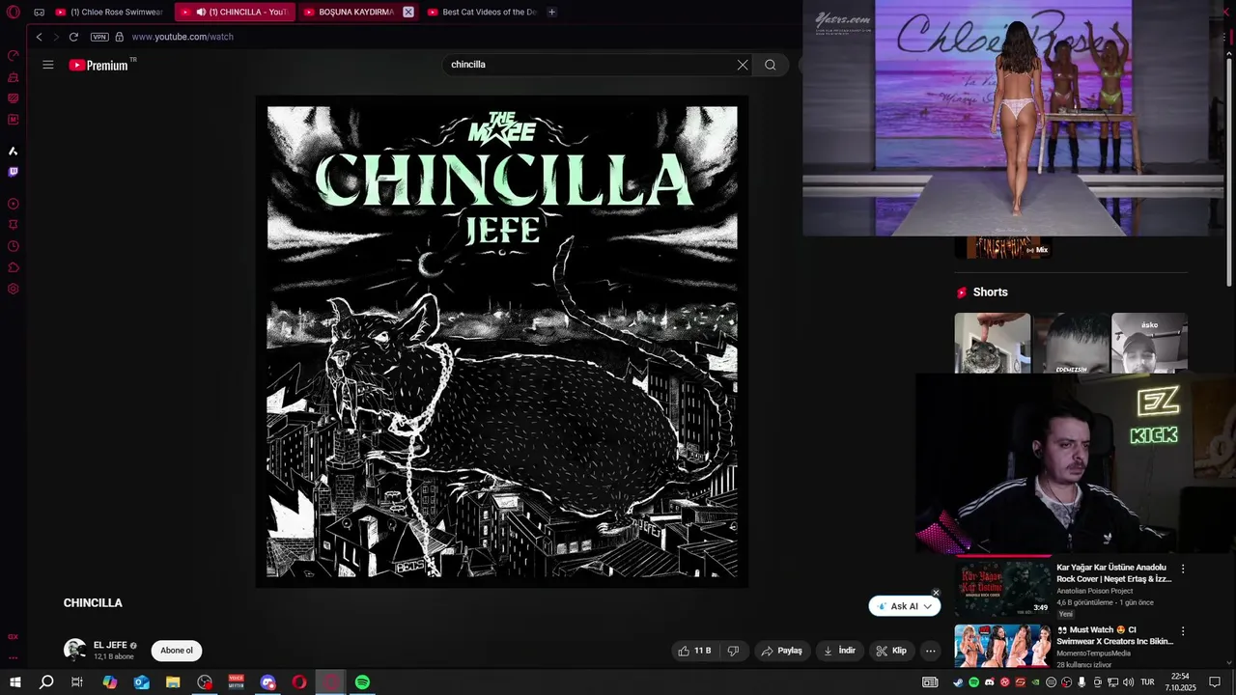1236x695 pixels.
Task: Go back with the browser back arrow
Action: click(39, 37)
